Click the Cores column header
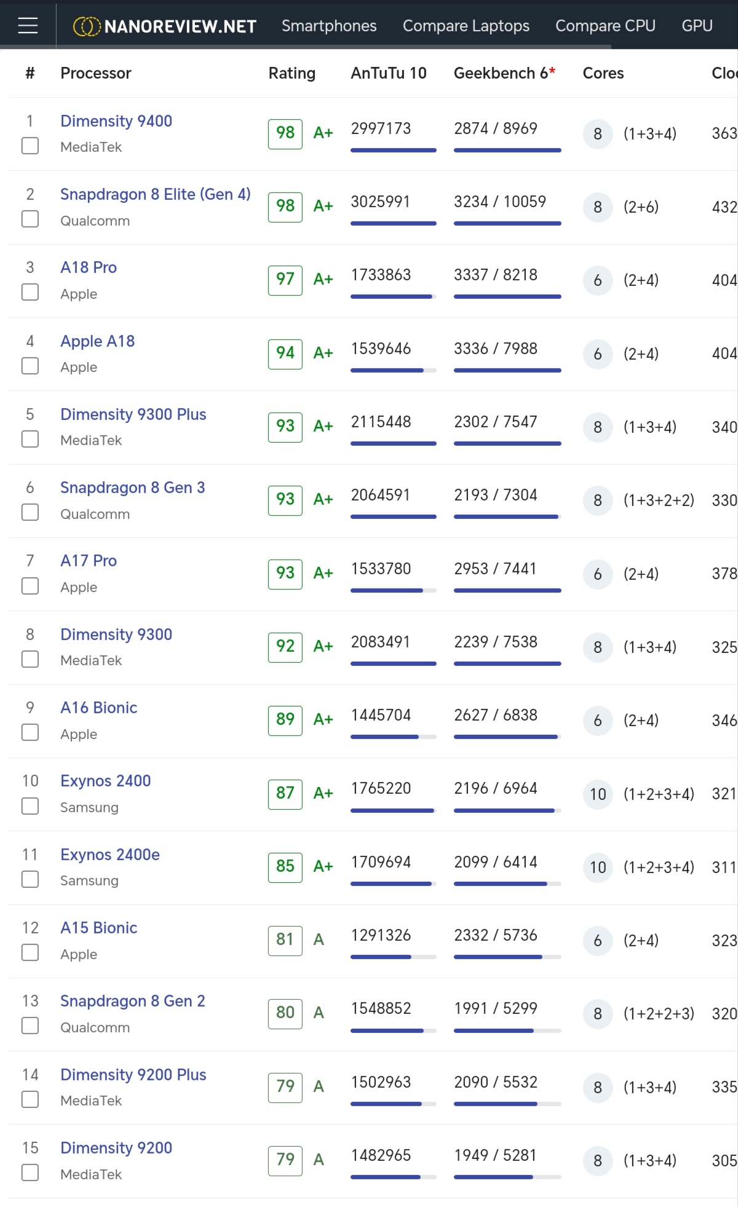Image resolution: width=738 pixels, height=1207 pixels. click(603, 73)
